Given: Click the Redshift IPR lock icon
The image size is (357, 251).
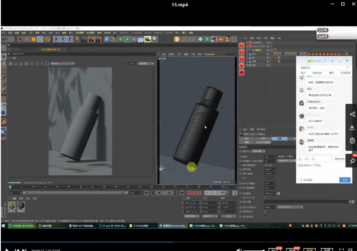Looking at the screenshot, I should point(21,63).
